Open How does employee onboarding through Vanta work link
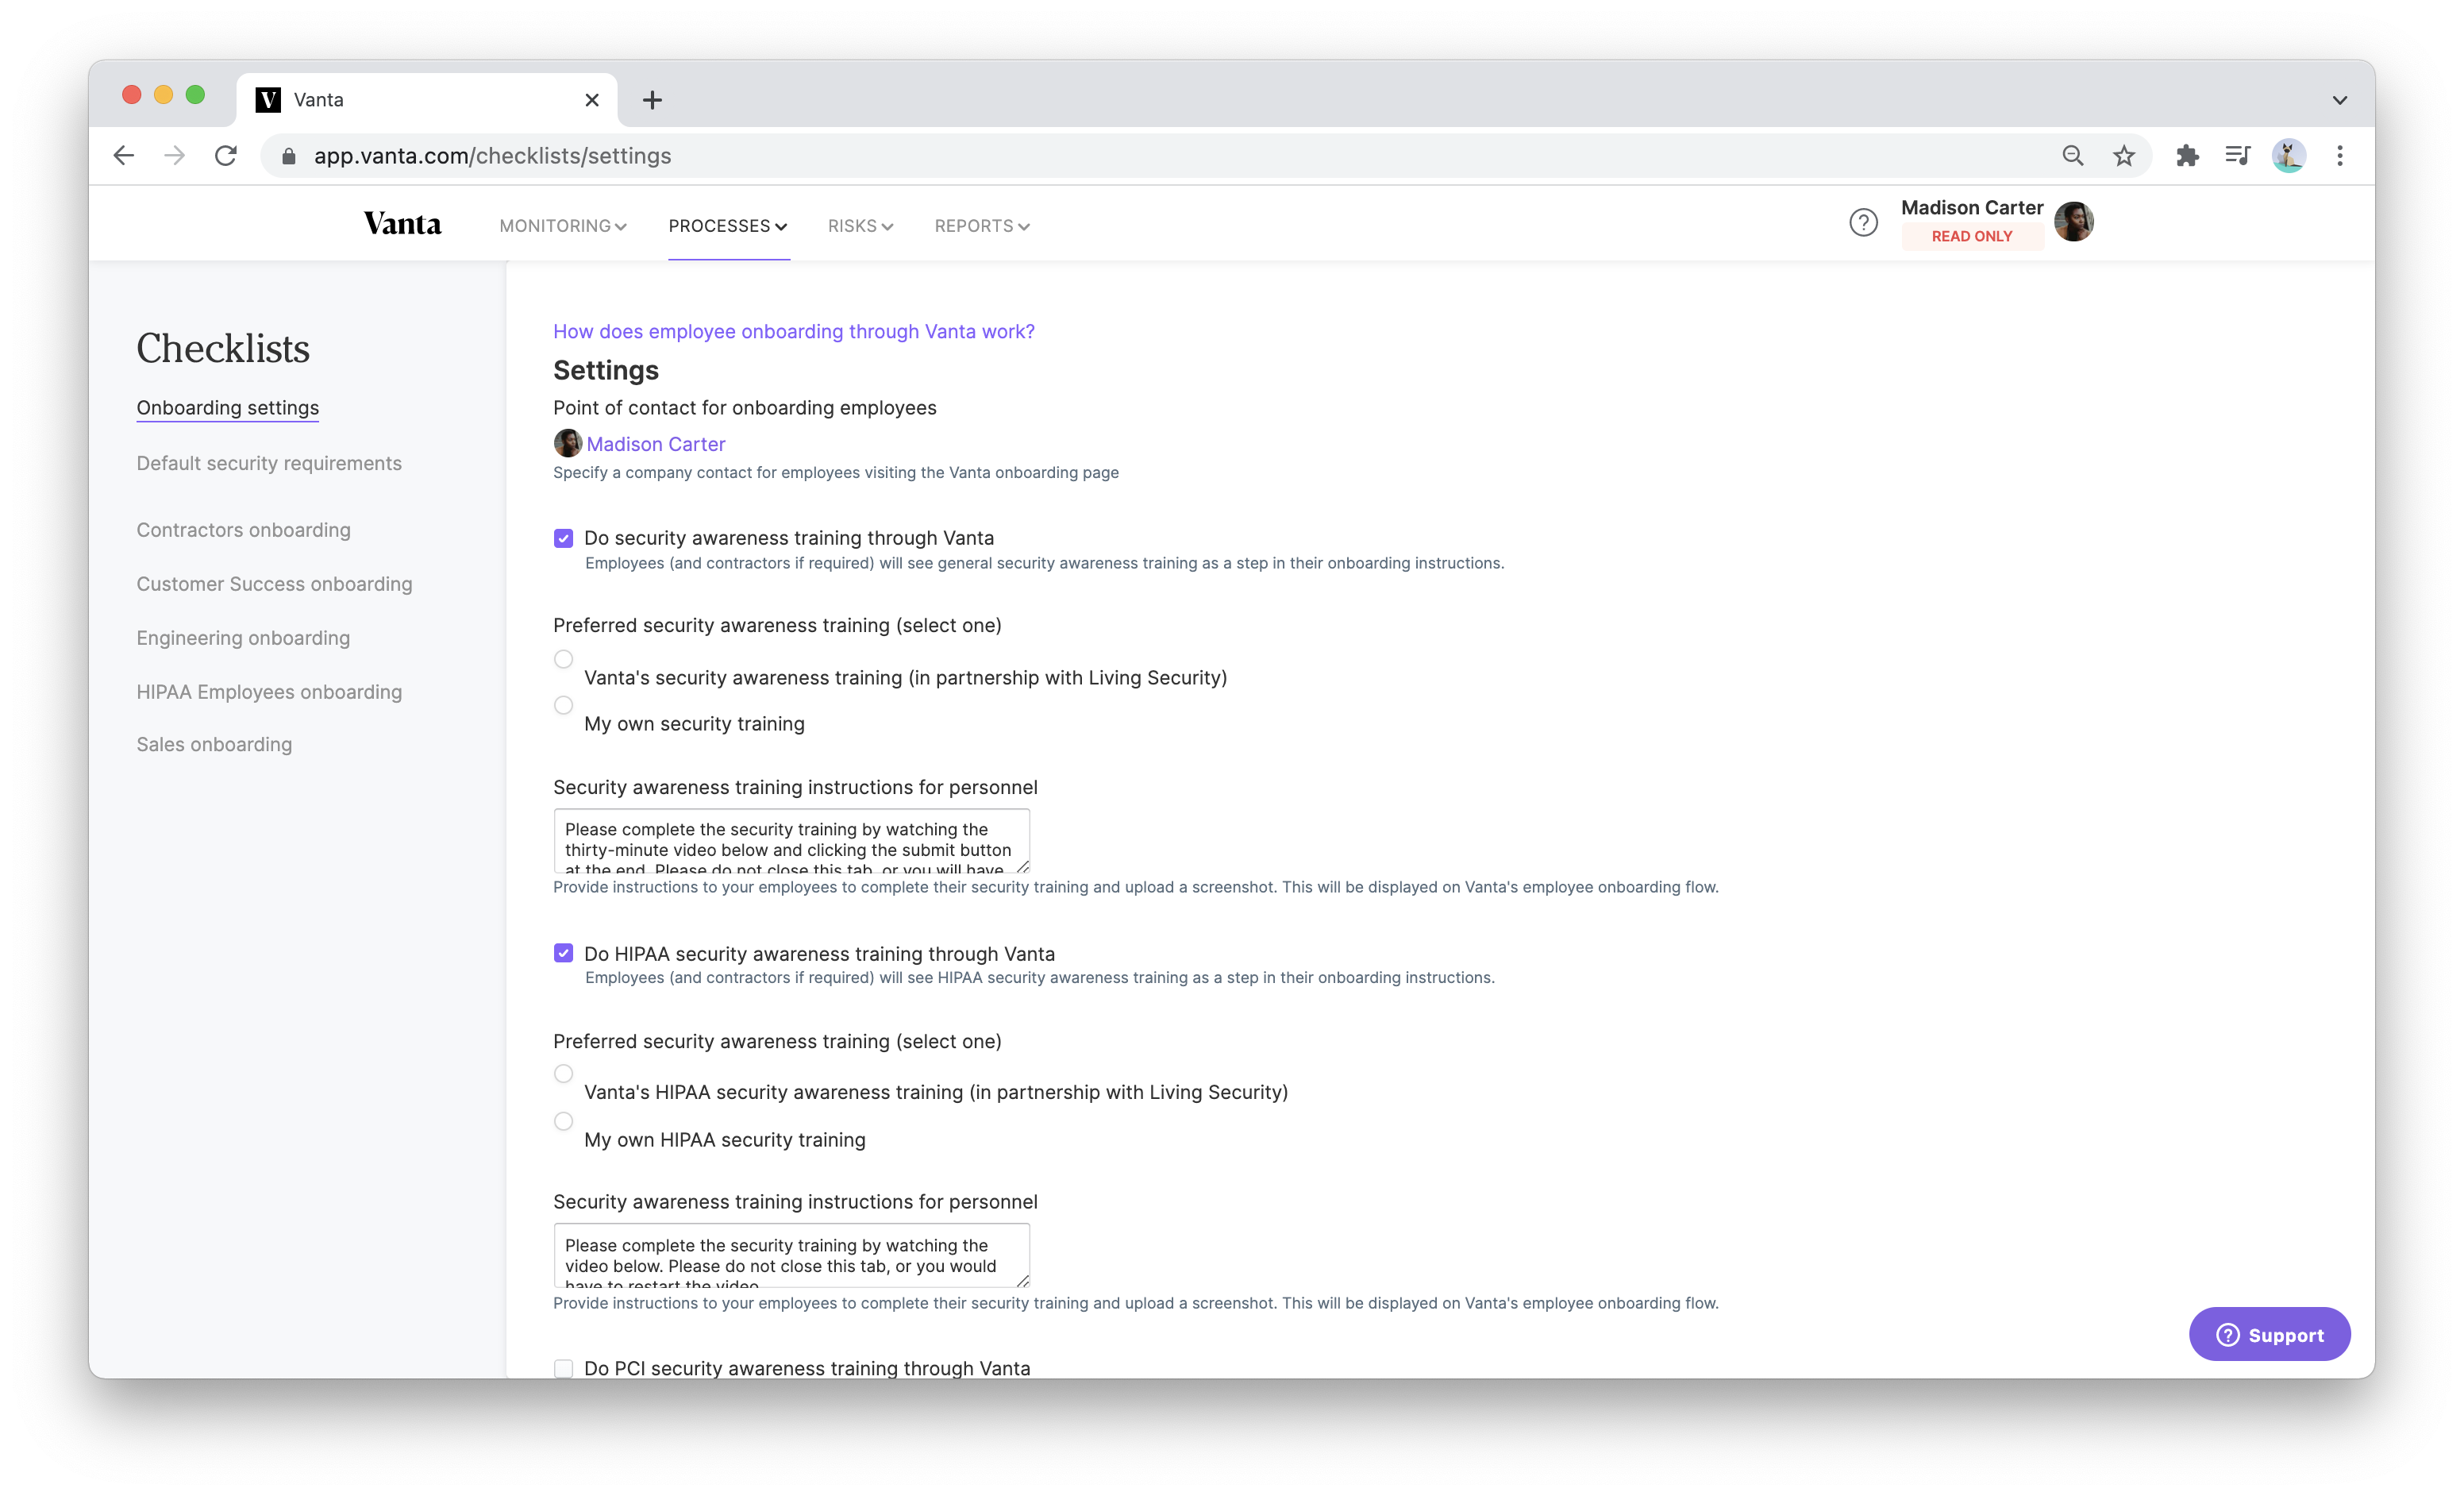The height and width of the screenshot is (1496, 2464). coord(794,331)
